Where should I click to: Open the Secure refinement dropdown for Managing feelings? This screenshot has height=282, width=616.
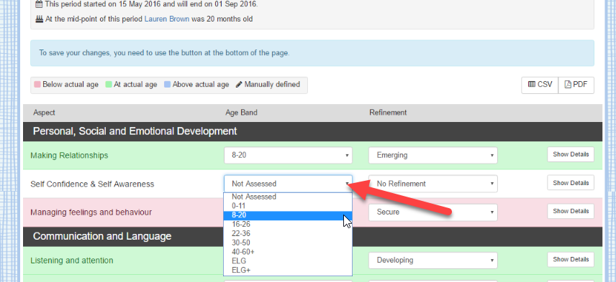(433, 212)
